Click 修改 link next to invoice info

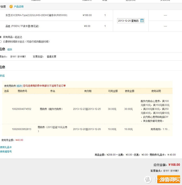pyautogui.click(x=10, y=50)
